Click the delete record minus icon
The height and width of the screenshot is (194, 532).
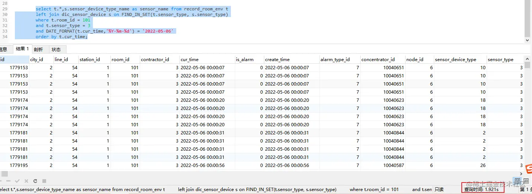point(8,181)
